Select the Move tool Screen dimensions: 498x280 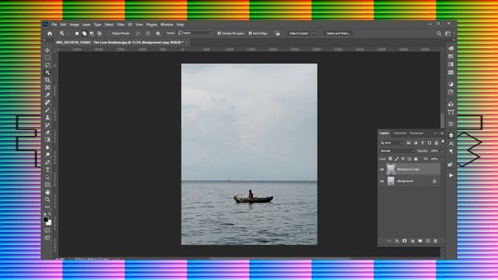point(47,50)
